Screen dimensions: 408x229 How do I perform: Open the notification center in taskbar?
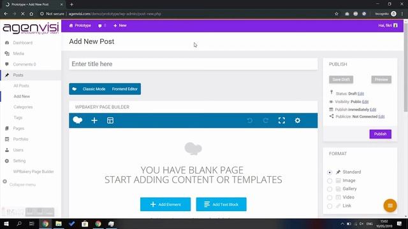point(400,223)
